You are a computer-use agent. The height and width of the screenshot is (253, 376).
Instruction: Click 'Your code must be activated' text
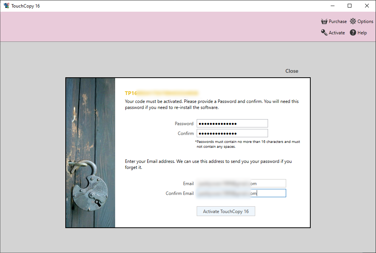212,104
